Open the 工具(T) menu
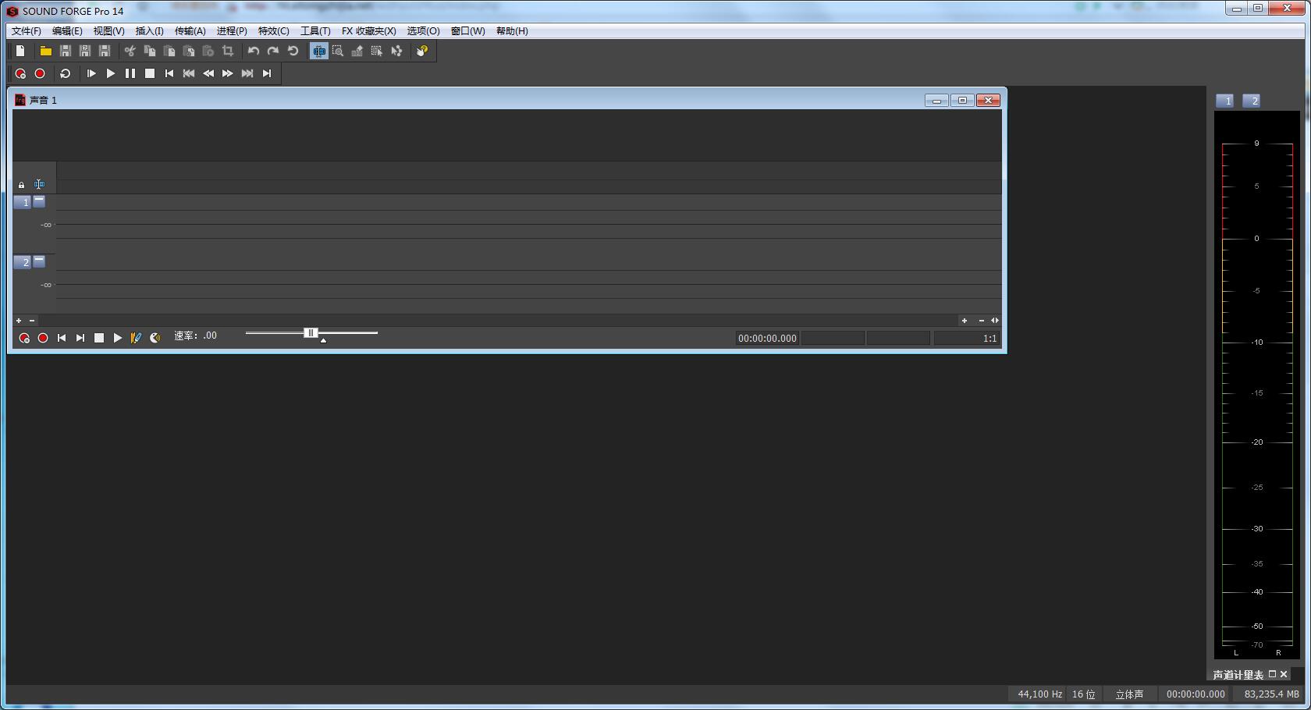This screenshot has height=710, width=1311. [x=315, y=31]
